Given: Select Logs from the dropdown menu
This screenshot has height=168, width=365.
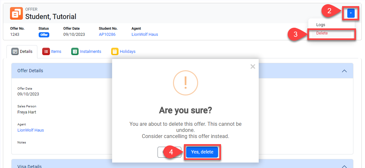Looking at the screenshot, I should coord(321,25).
